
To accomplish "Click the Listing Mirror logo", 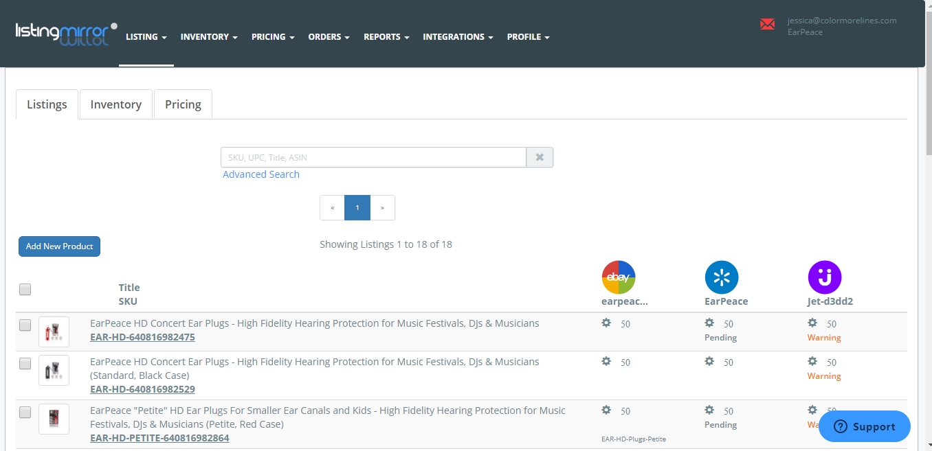I will click(x=66, y=34).
